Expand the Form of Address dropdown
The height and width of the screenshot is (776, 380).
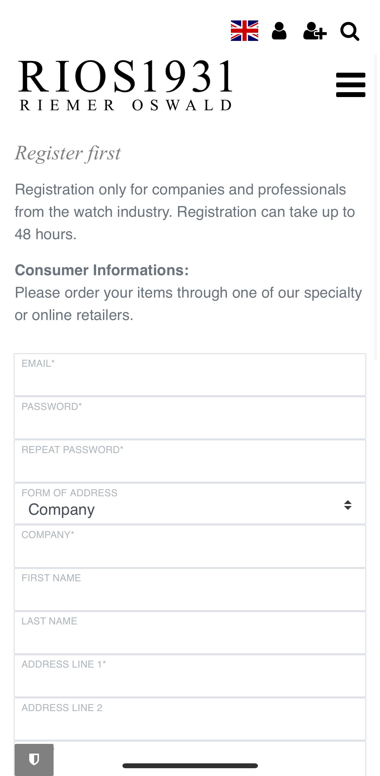click(x=190, y=503)
